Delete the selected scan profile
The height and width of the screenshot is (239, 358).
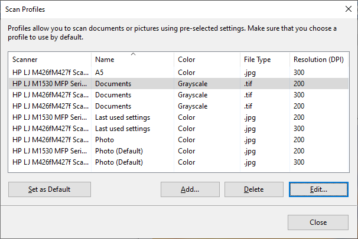click(253, 189)
